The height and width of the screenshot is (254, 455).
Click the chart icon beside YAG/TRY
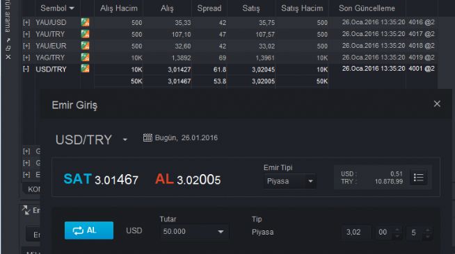click(85, 58)
